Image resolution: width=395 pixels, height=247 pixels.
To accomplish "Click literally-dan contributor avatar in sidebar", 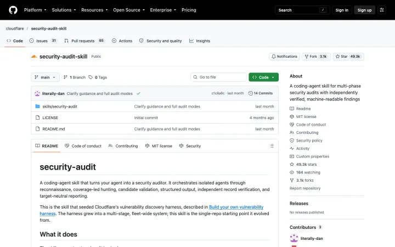I will pyautogui.click(x=294, y=238).
